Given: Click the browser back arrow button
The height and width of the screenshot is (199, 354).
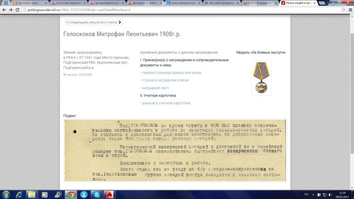Looking at the screenshot, I should click(5, 10).
